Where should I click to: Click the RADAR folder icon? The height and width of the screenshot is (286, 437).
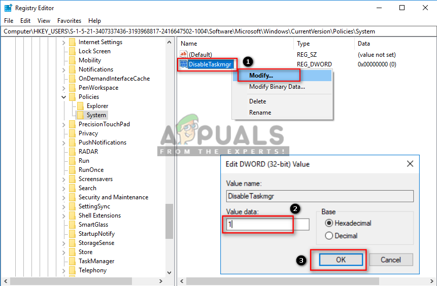pyautogui.click(x=72, y=152)
